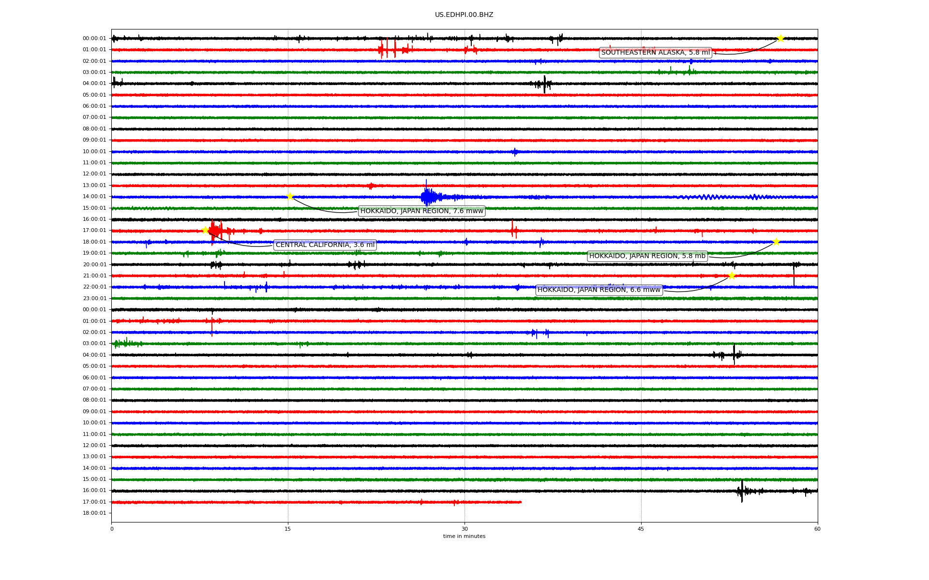Viewport: 929px width, 580px height.
Task: Select the CENTRAL CALIFORNIA, 3.6 ml label
Action: point(325,245)
